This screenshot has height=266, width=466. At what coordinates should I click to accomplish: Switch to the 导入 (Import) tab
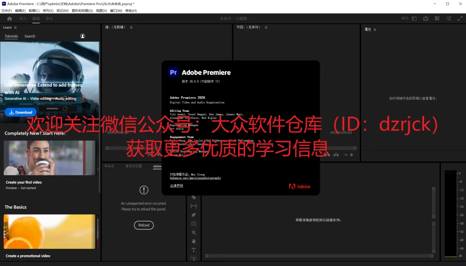(x=23, y=19)
